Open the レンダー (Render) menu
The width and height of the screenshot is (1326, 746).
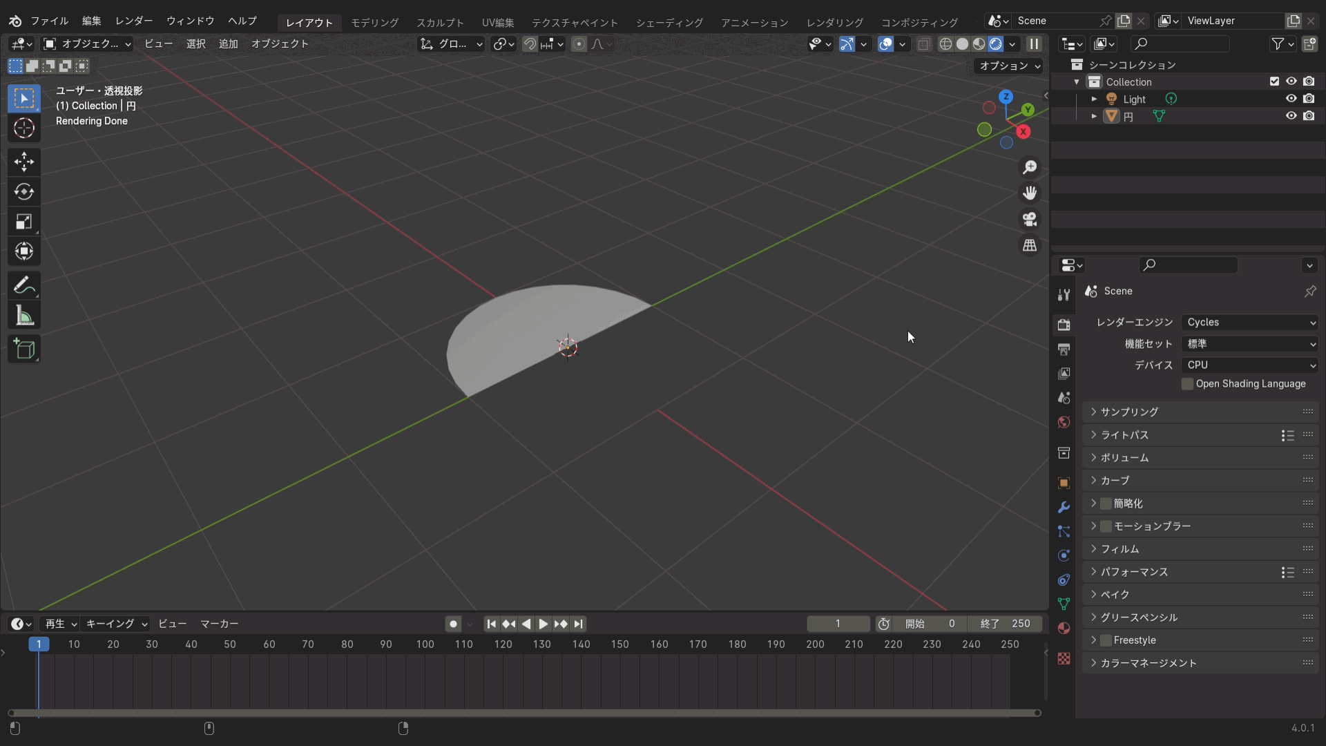(x=134, y=21)
